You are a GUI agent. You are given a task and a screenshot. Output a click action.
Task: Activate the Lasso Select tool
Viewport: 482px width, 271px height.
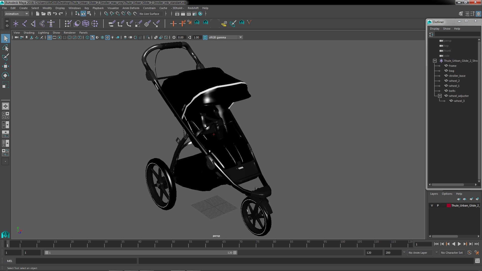point(6,48)
